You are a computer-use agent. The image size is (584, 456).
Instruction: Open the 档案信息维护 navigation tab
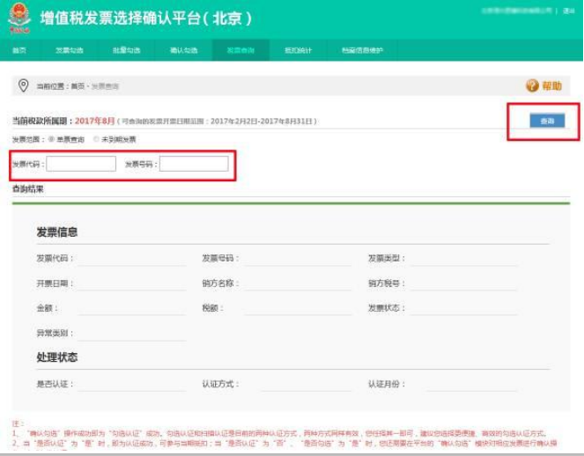(362, 50)
